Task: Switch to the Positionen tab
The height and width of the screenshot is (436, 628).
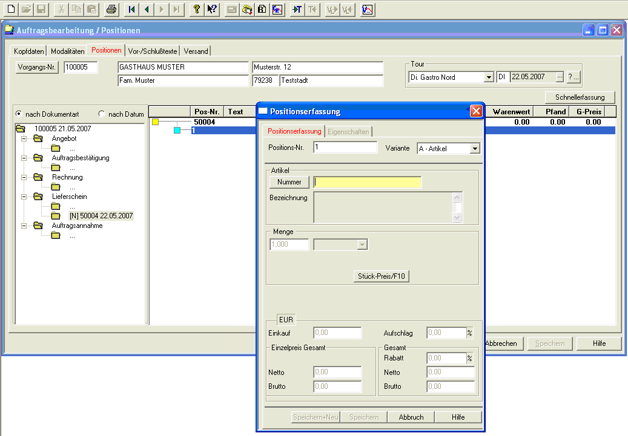Action: 106,50
